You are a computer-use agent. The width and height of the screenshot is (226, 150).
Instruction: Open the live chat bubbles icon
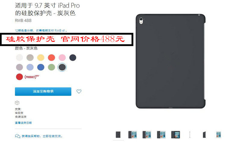coord(17,136)
